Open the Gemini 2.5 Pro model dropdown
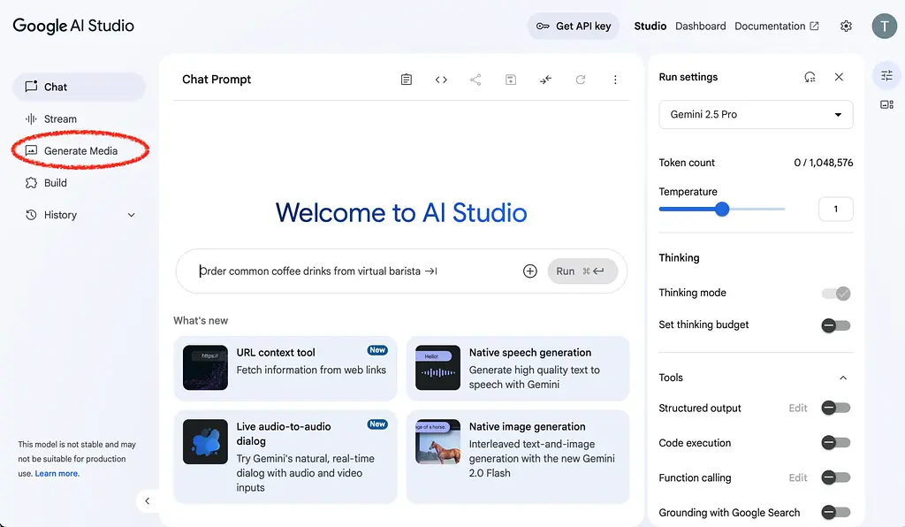Viewport: 905px width, 527px height. [x=756, y=114]
